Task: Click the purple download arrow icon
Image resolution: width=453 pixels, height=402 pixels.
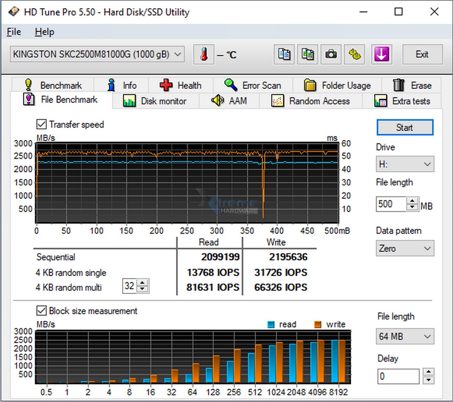Action: [381, 54]
